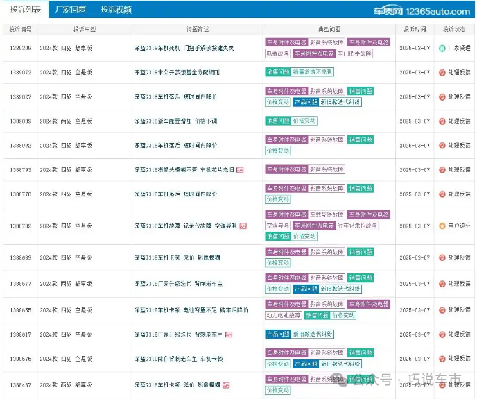The width and height of the screenshot is (477, 399).
Task: Open complaint 深蓝G318降价背刺老车主 车机卡顿
Action: (x=178, y=359)
